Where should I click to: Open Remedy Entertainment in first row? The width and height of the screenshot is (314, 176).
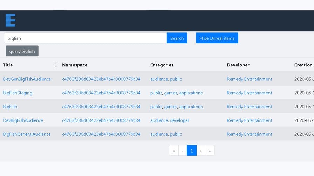(x=250, y=79)
